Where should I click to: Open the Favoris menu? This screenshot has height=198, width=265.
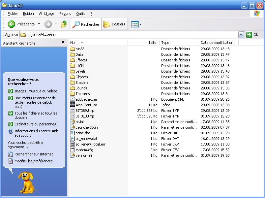(x=65, y=14)
